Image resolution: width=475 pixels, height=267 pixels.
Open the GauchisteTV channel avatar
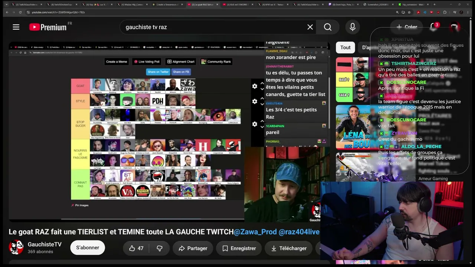tap(16, 247)
